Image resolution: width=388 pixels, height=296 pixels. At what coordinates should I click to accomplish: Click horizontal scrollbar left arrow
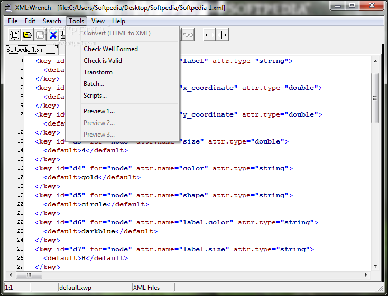(x=11, y=275)
